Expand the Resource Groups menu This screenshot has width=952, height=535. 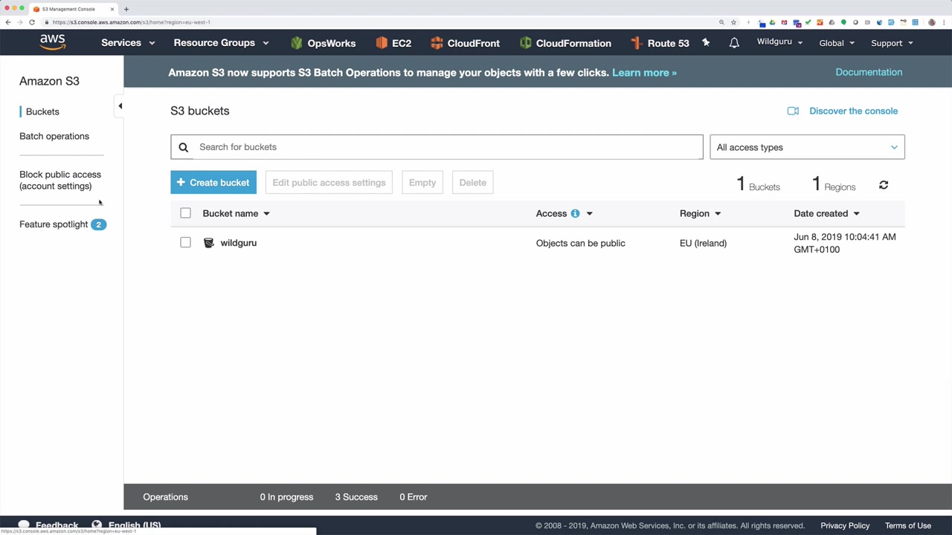221,43
